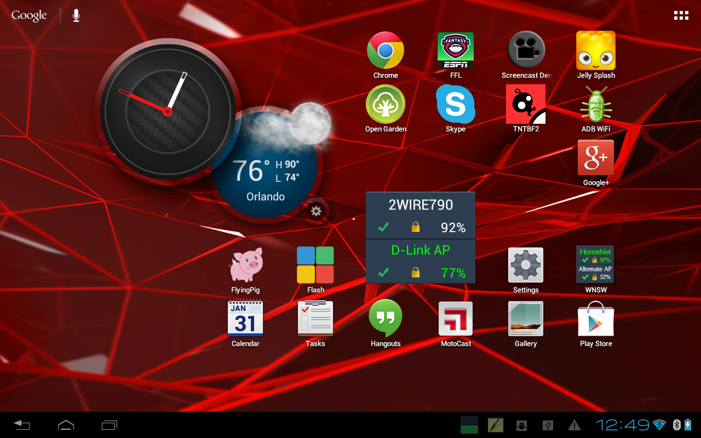Tap the battery status icon
This screenshot has width=701, height=438.
click(x=688, y=425)
